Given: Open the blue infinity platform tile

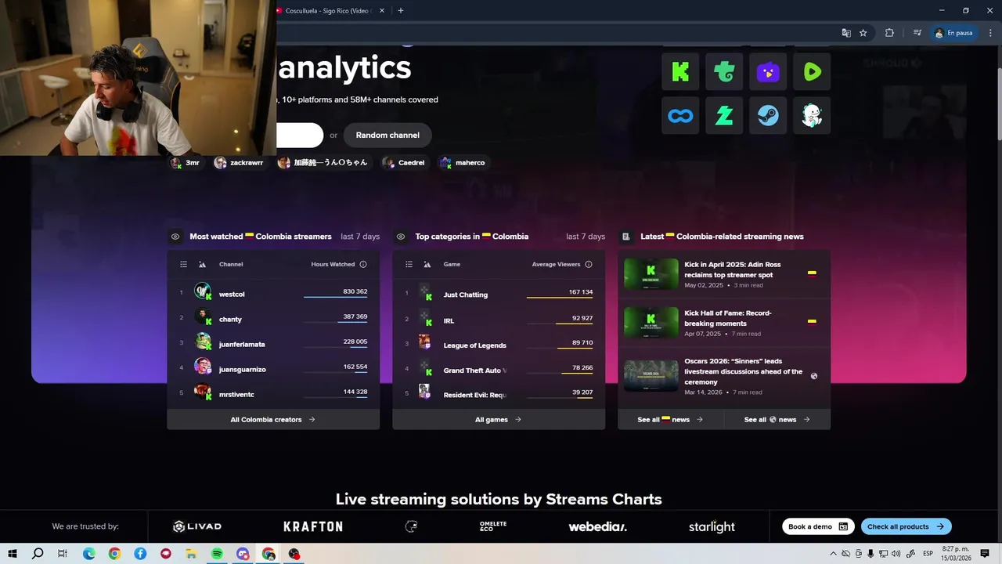Looking at the screenshot, I should point(680,116).
